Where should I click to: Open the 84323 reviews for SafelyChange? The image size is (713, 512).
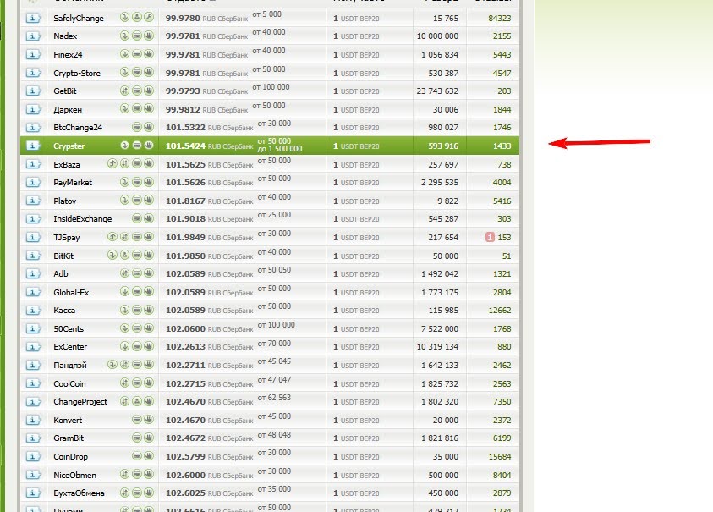point(500,19)
